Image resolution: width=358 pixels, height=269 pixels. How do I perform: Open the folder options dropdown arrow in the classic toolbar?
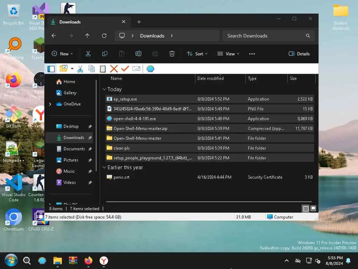(72, 69)
